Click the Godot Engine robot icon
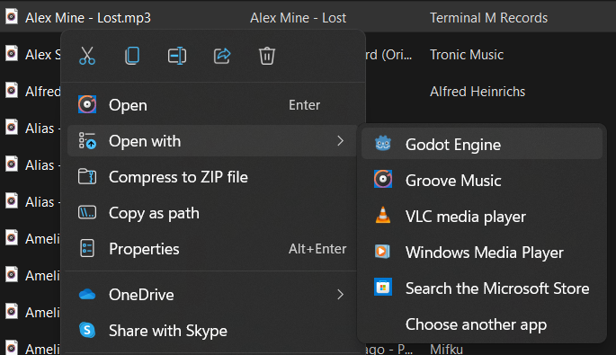Viewport: 616px width, 355px height. coord(383,143)
